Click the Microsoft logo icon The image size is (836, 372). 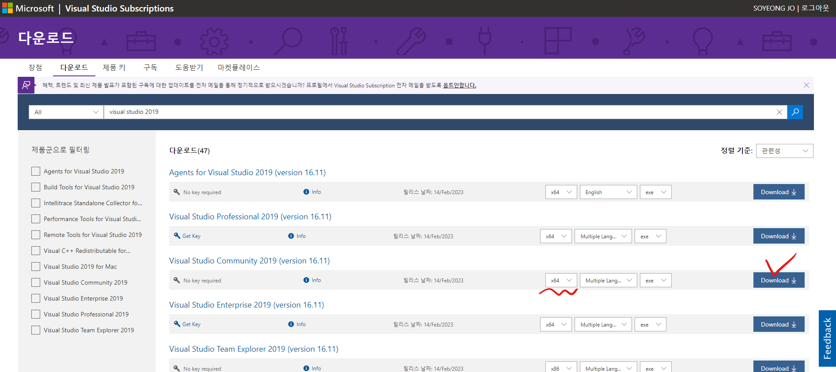pos(8,8)
